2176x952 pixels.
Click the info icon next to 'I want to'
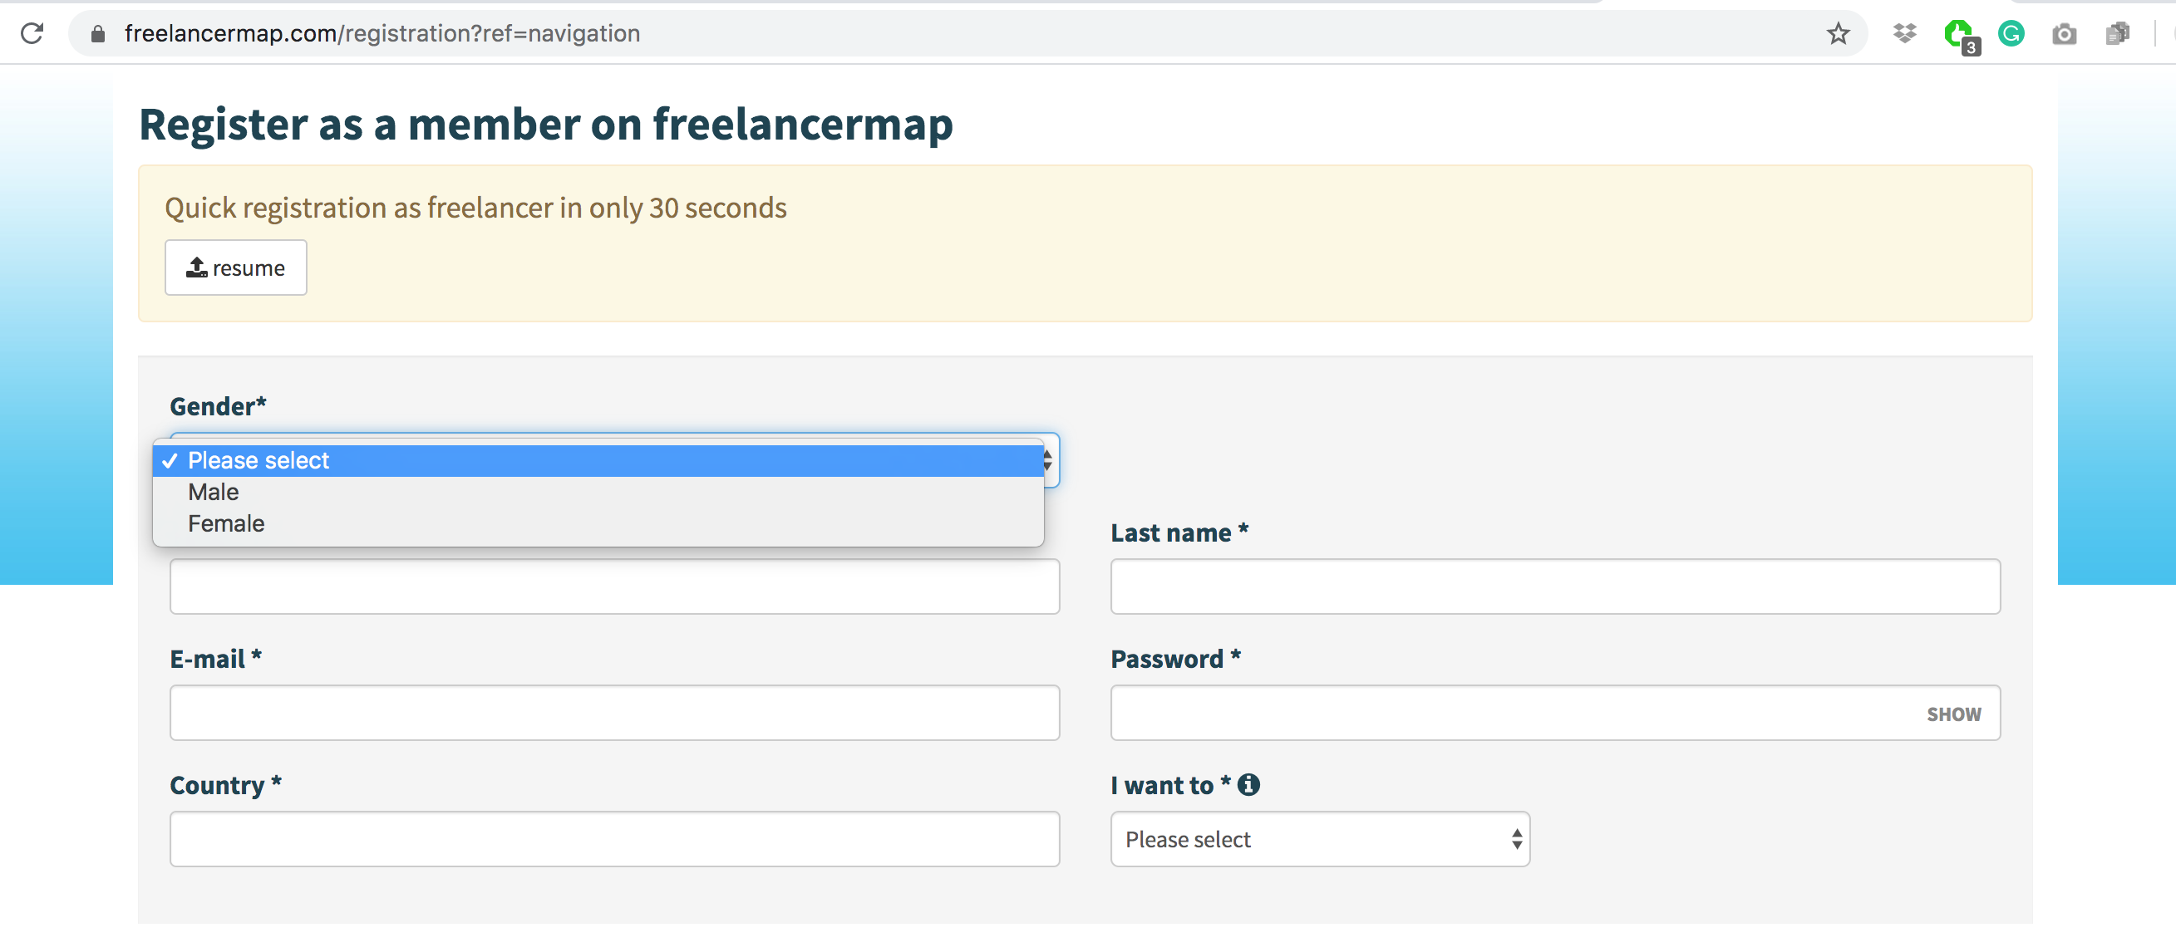click(x=1248, y=784)
